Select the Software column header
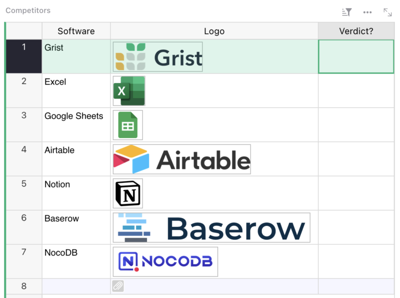 pyautogui.click(x=76, y=31)
